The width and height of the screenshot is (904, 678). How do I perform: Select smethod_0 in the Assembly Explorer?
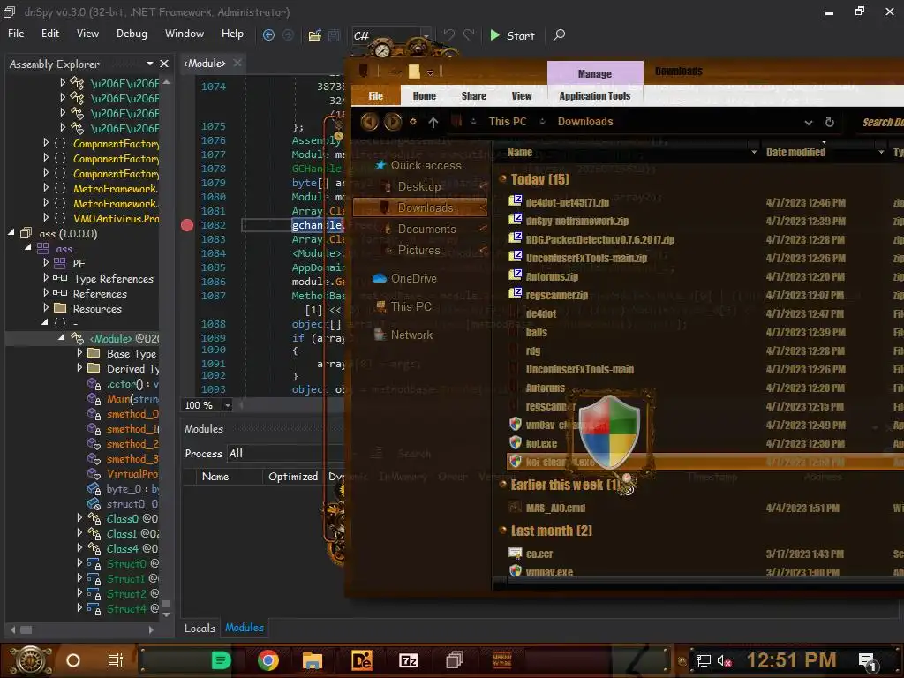pos(132,414)
